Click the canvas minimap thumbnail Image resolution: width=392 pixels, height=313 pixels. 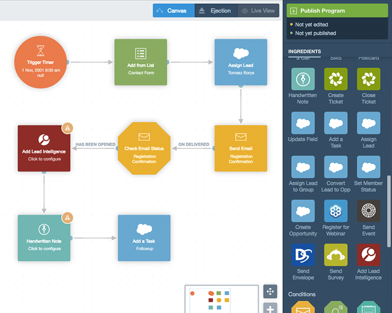coord(222,299)
